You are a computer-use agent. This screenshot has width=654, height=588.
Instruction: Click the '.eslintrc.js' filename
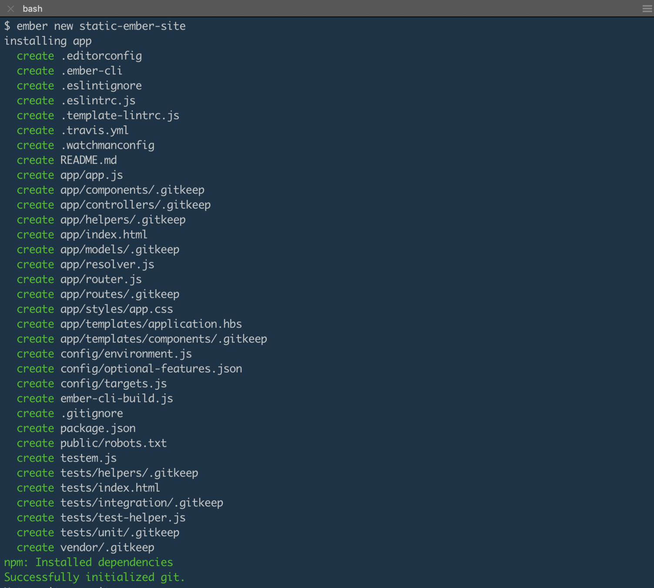[x=98, y=101]
